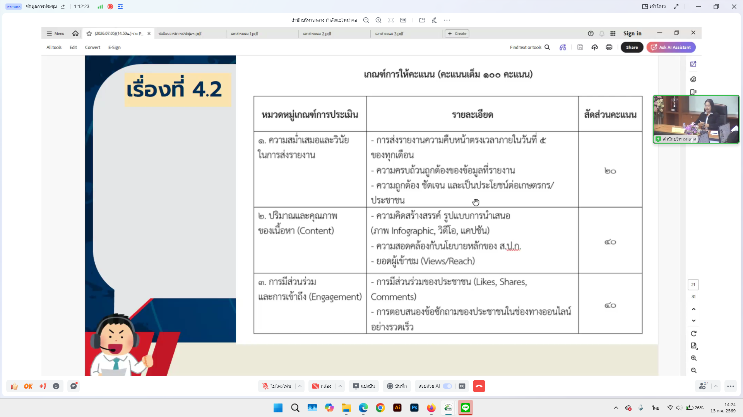Open E-Sign tool
The image size is (743, 417).
click(114, 47)
